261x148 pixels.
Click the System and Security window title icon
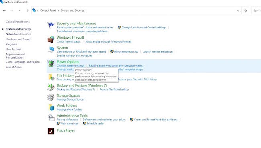(x=2, y=2)
